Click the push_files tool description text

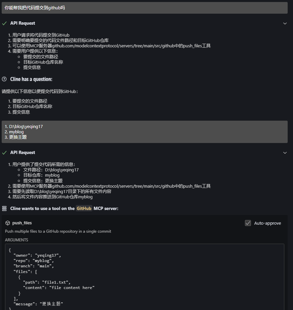click(x=58, y=231)
